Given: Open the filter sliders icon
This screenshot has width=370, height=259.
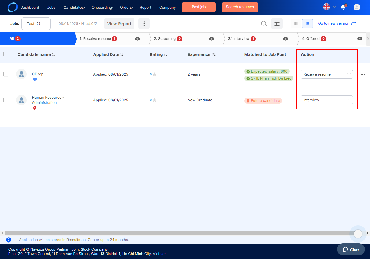Looking at the screenshot, I should pos(277,24).
